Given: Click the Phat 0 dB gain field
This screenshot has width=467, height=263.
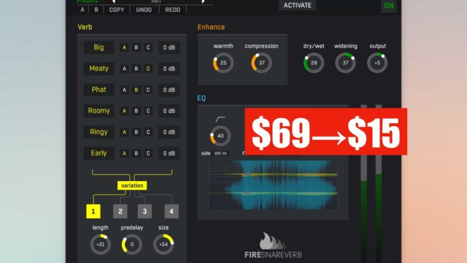Looking at the screenshot, I should [169, 90].
